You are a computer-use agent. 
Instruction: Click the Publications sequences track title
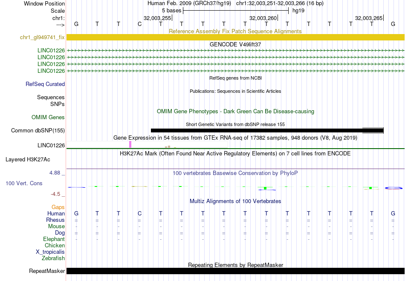[235, 91]
